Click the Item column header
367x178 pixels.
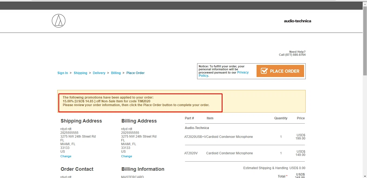pyautogui.click(x=210, y=118)
